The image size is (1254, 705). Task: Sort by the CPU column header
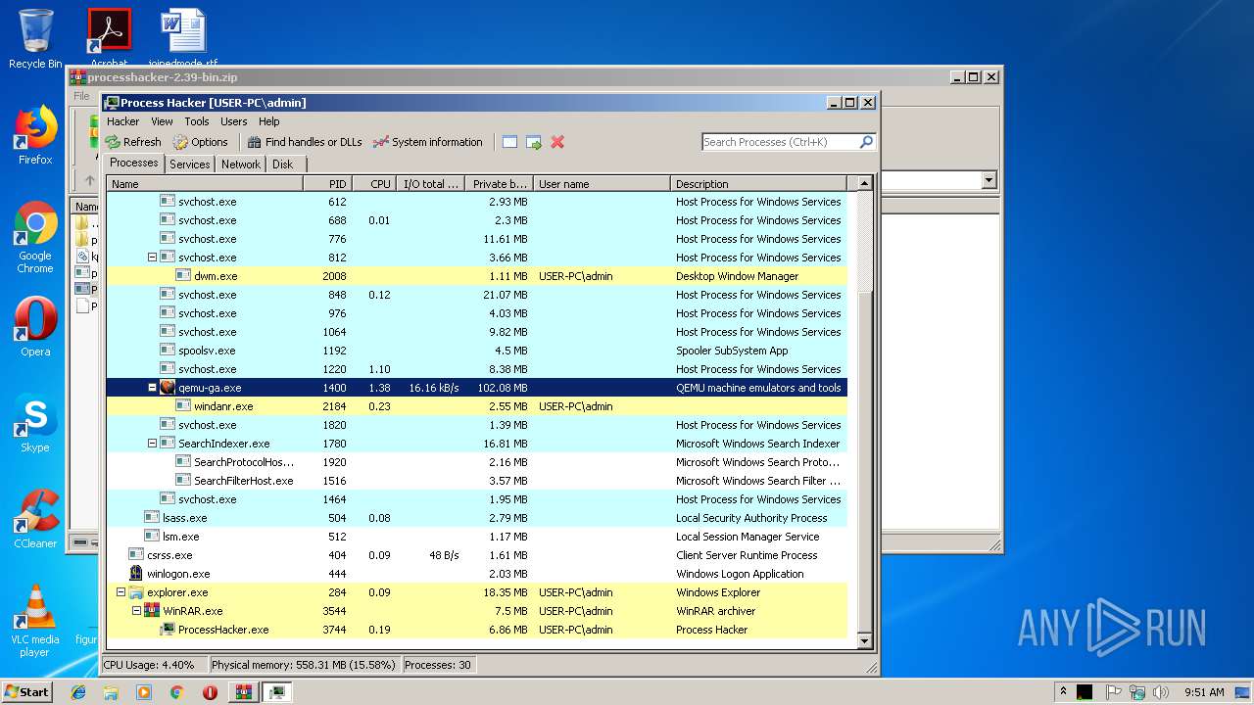(x=374, y=183)
